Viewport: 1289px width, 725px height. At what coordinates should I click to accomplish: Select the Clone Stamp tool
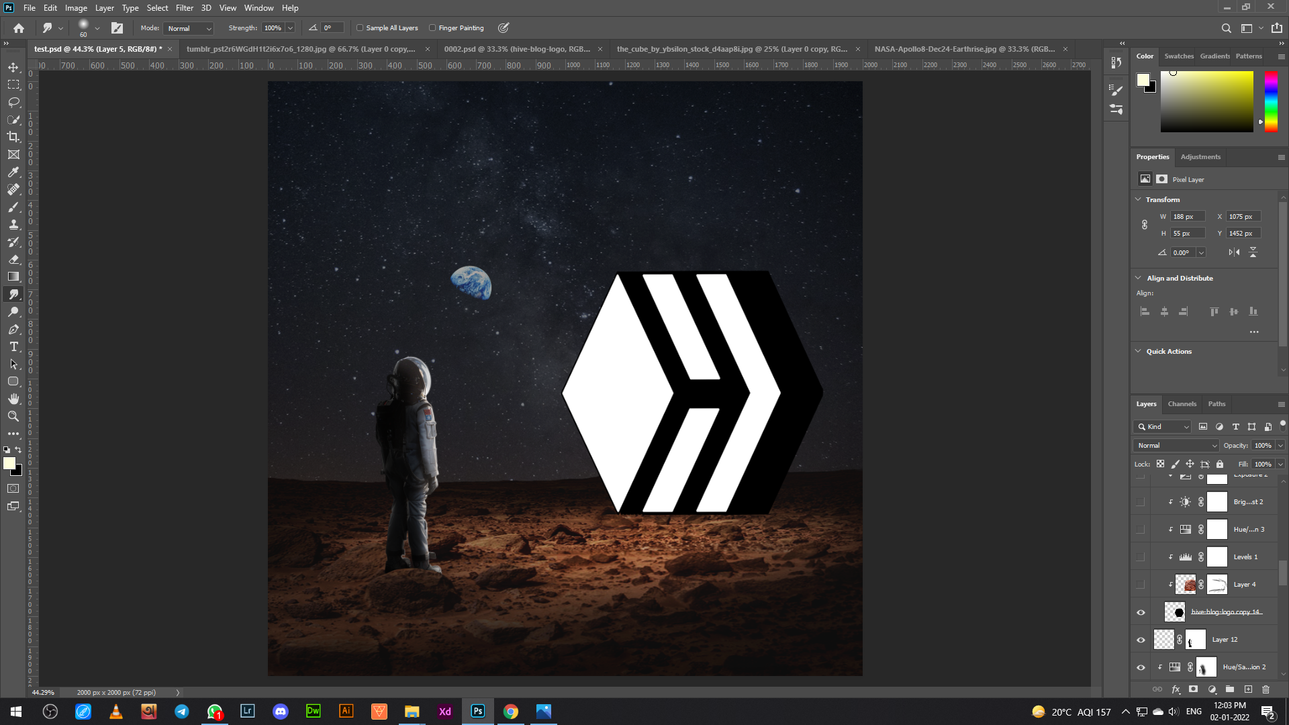pyautogui.click(x=13, y=224)
